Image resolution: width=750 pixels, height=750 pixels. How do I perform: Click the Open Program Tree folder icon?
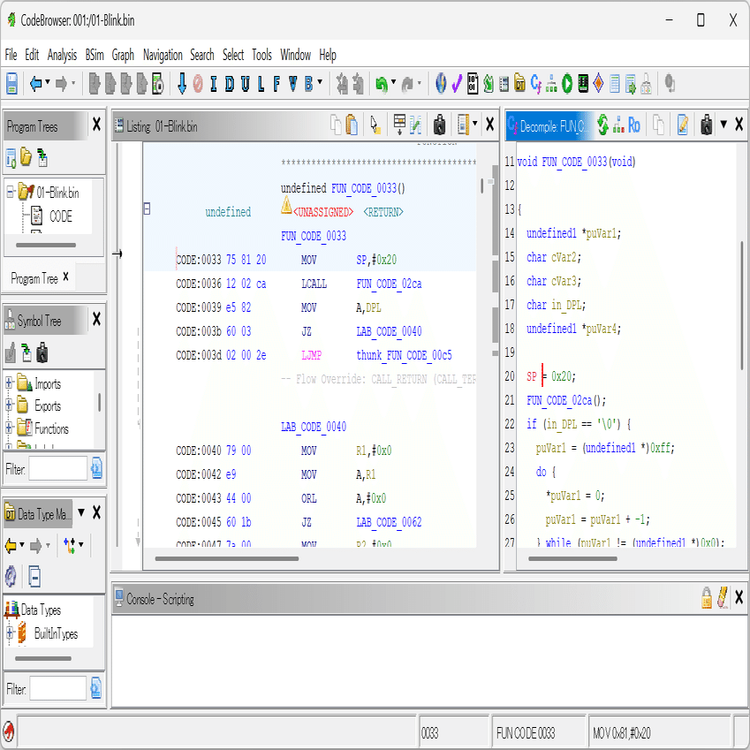click(x=27, y=158)
